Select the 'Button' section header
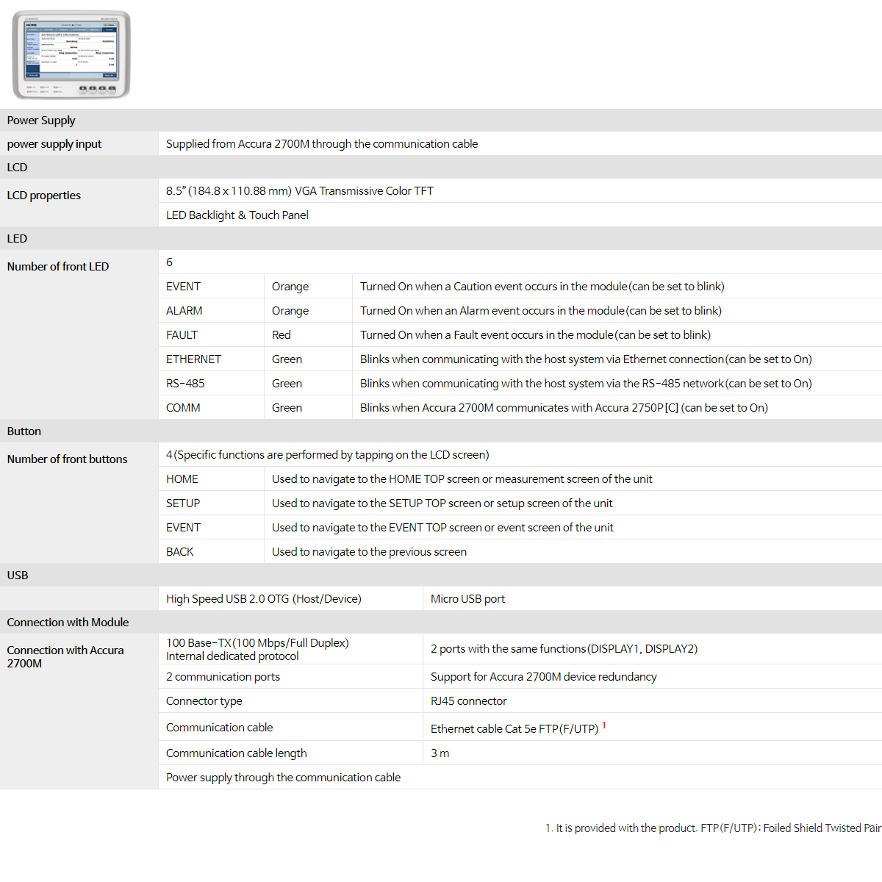 [x=24, y=431]
